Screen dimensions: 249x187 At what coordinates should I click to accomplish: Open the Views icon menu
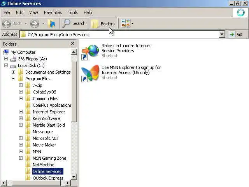tap(125, 23)
